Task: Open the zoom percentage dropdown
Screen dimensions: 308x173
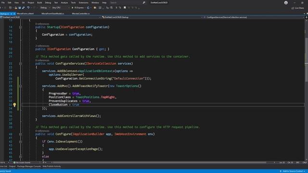Action: pos(4,162)
